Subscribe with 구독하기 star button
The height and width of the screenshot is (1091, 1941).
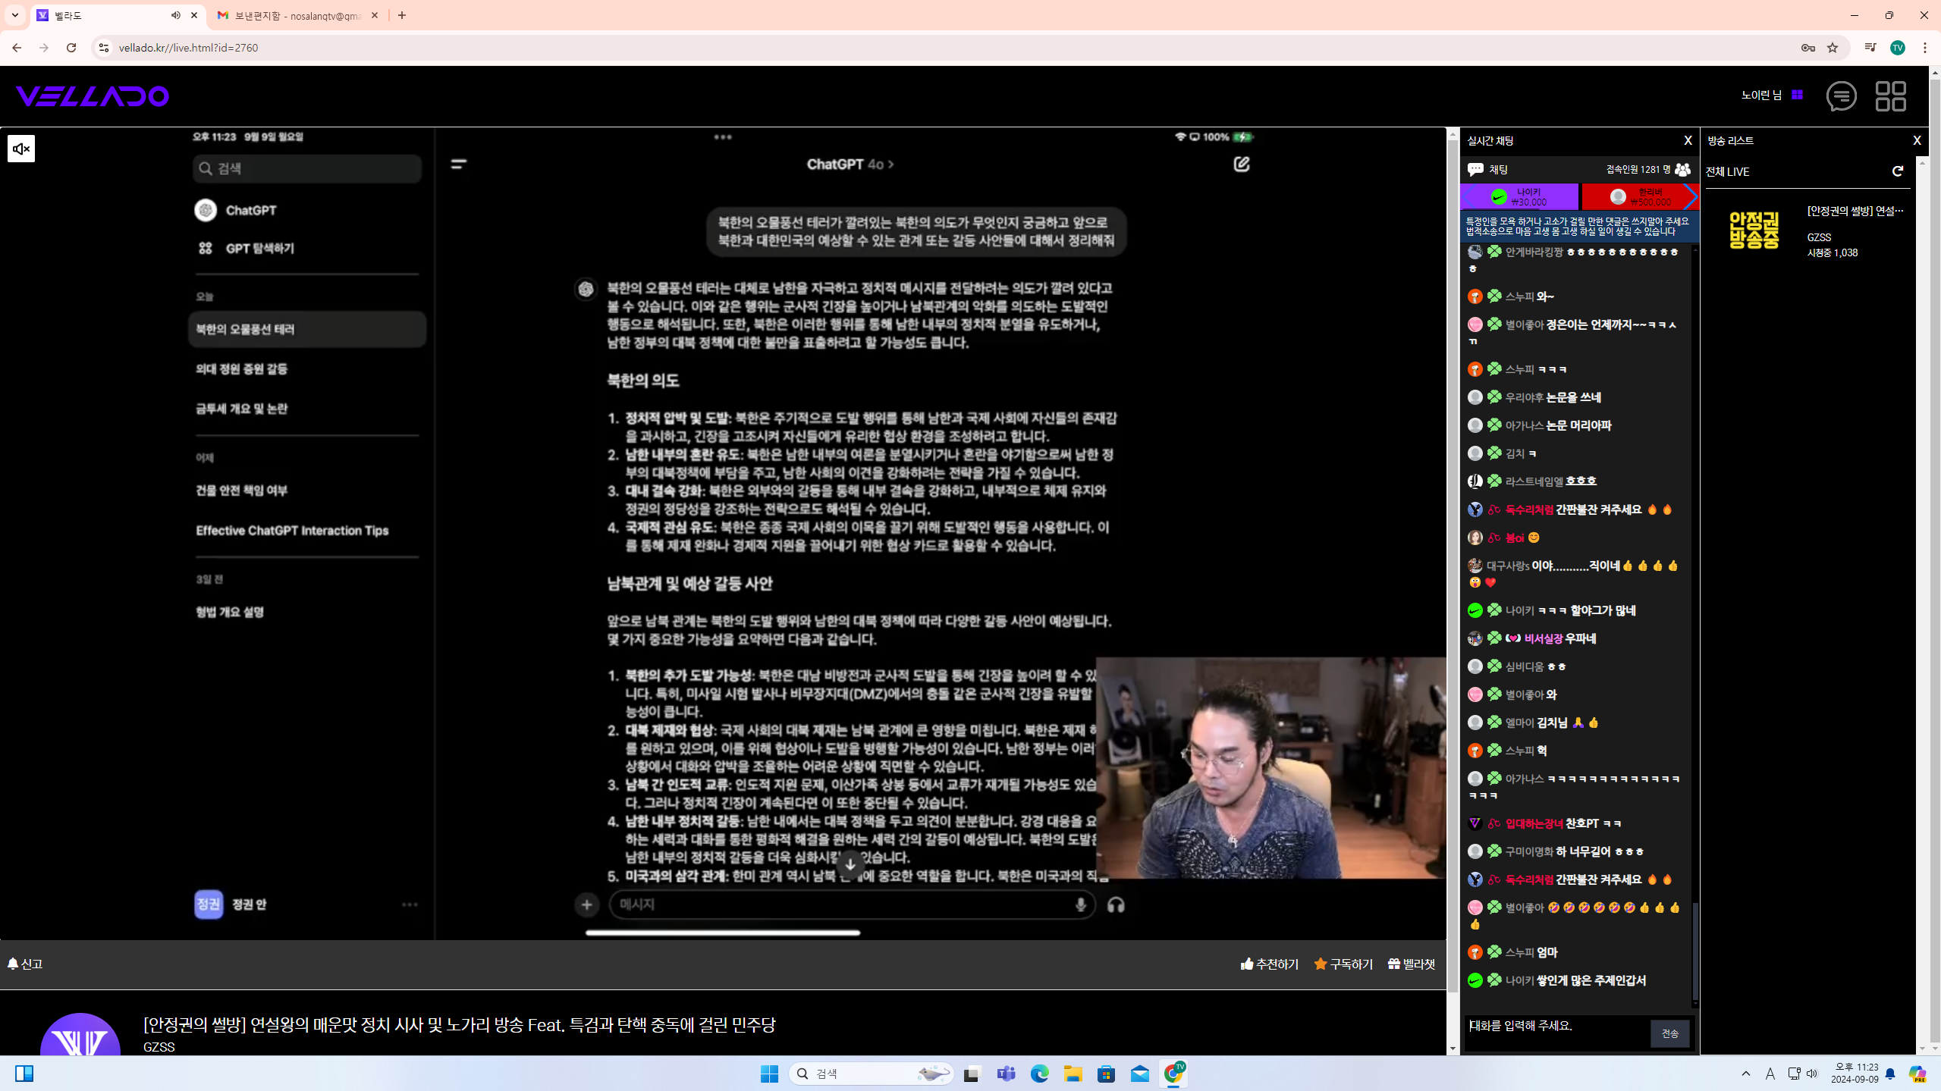tap(1343, 964)
